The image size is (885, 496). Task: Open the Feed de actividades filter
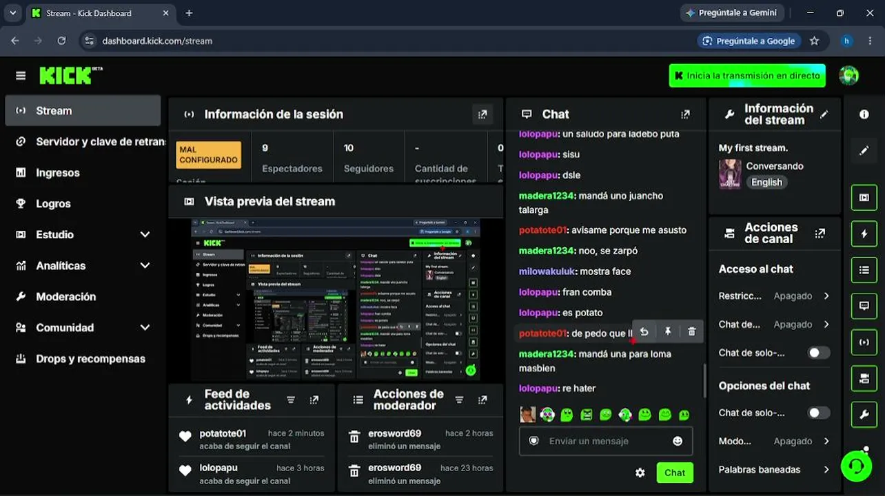(291, 400)
